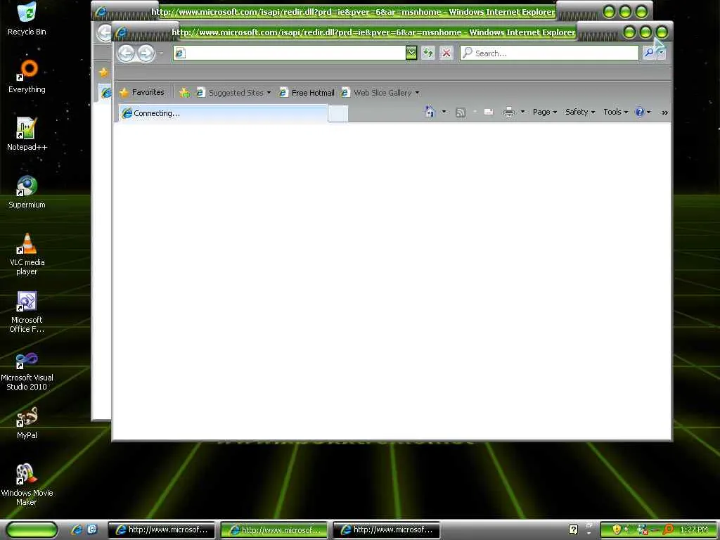Open the Favorites center button

pyautogui.click(x=142, y=92)
